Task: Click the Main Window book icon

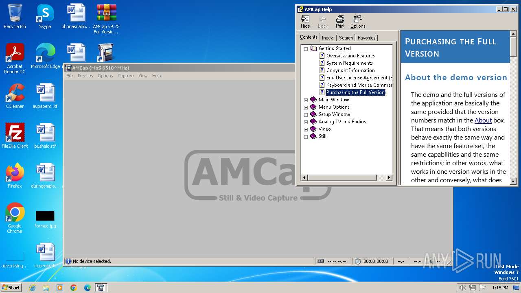Action: [313, 100]
